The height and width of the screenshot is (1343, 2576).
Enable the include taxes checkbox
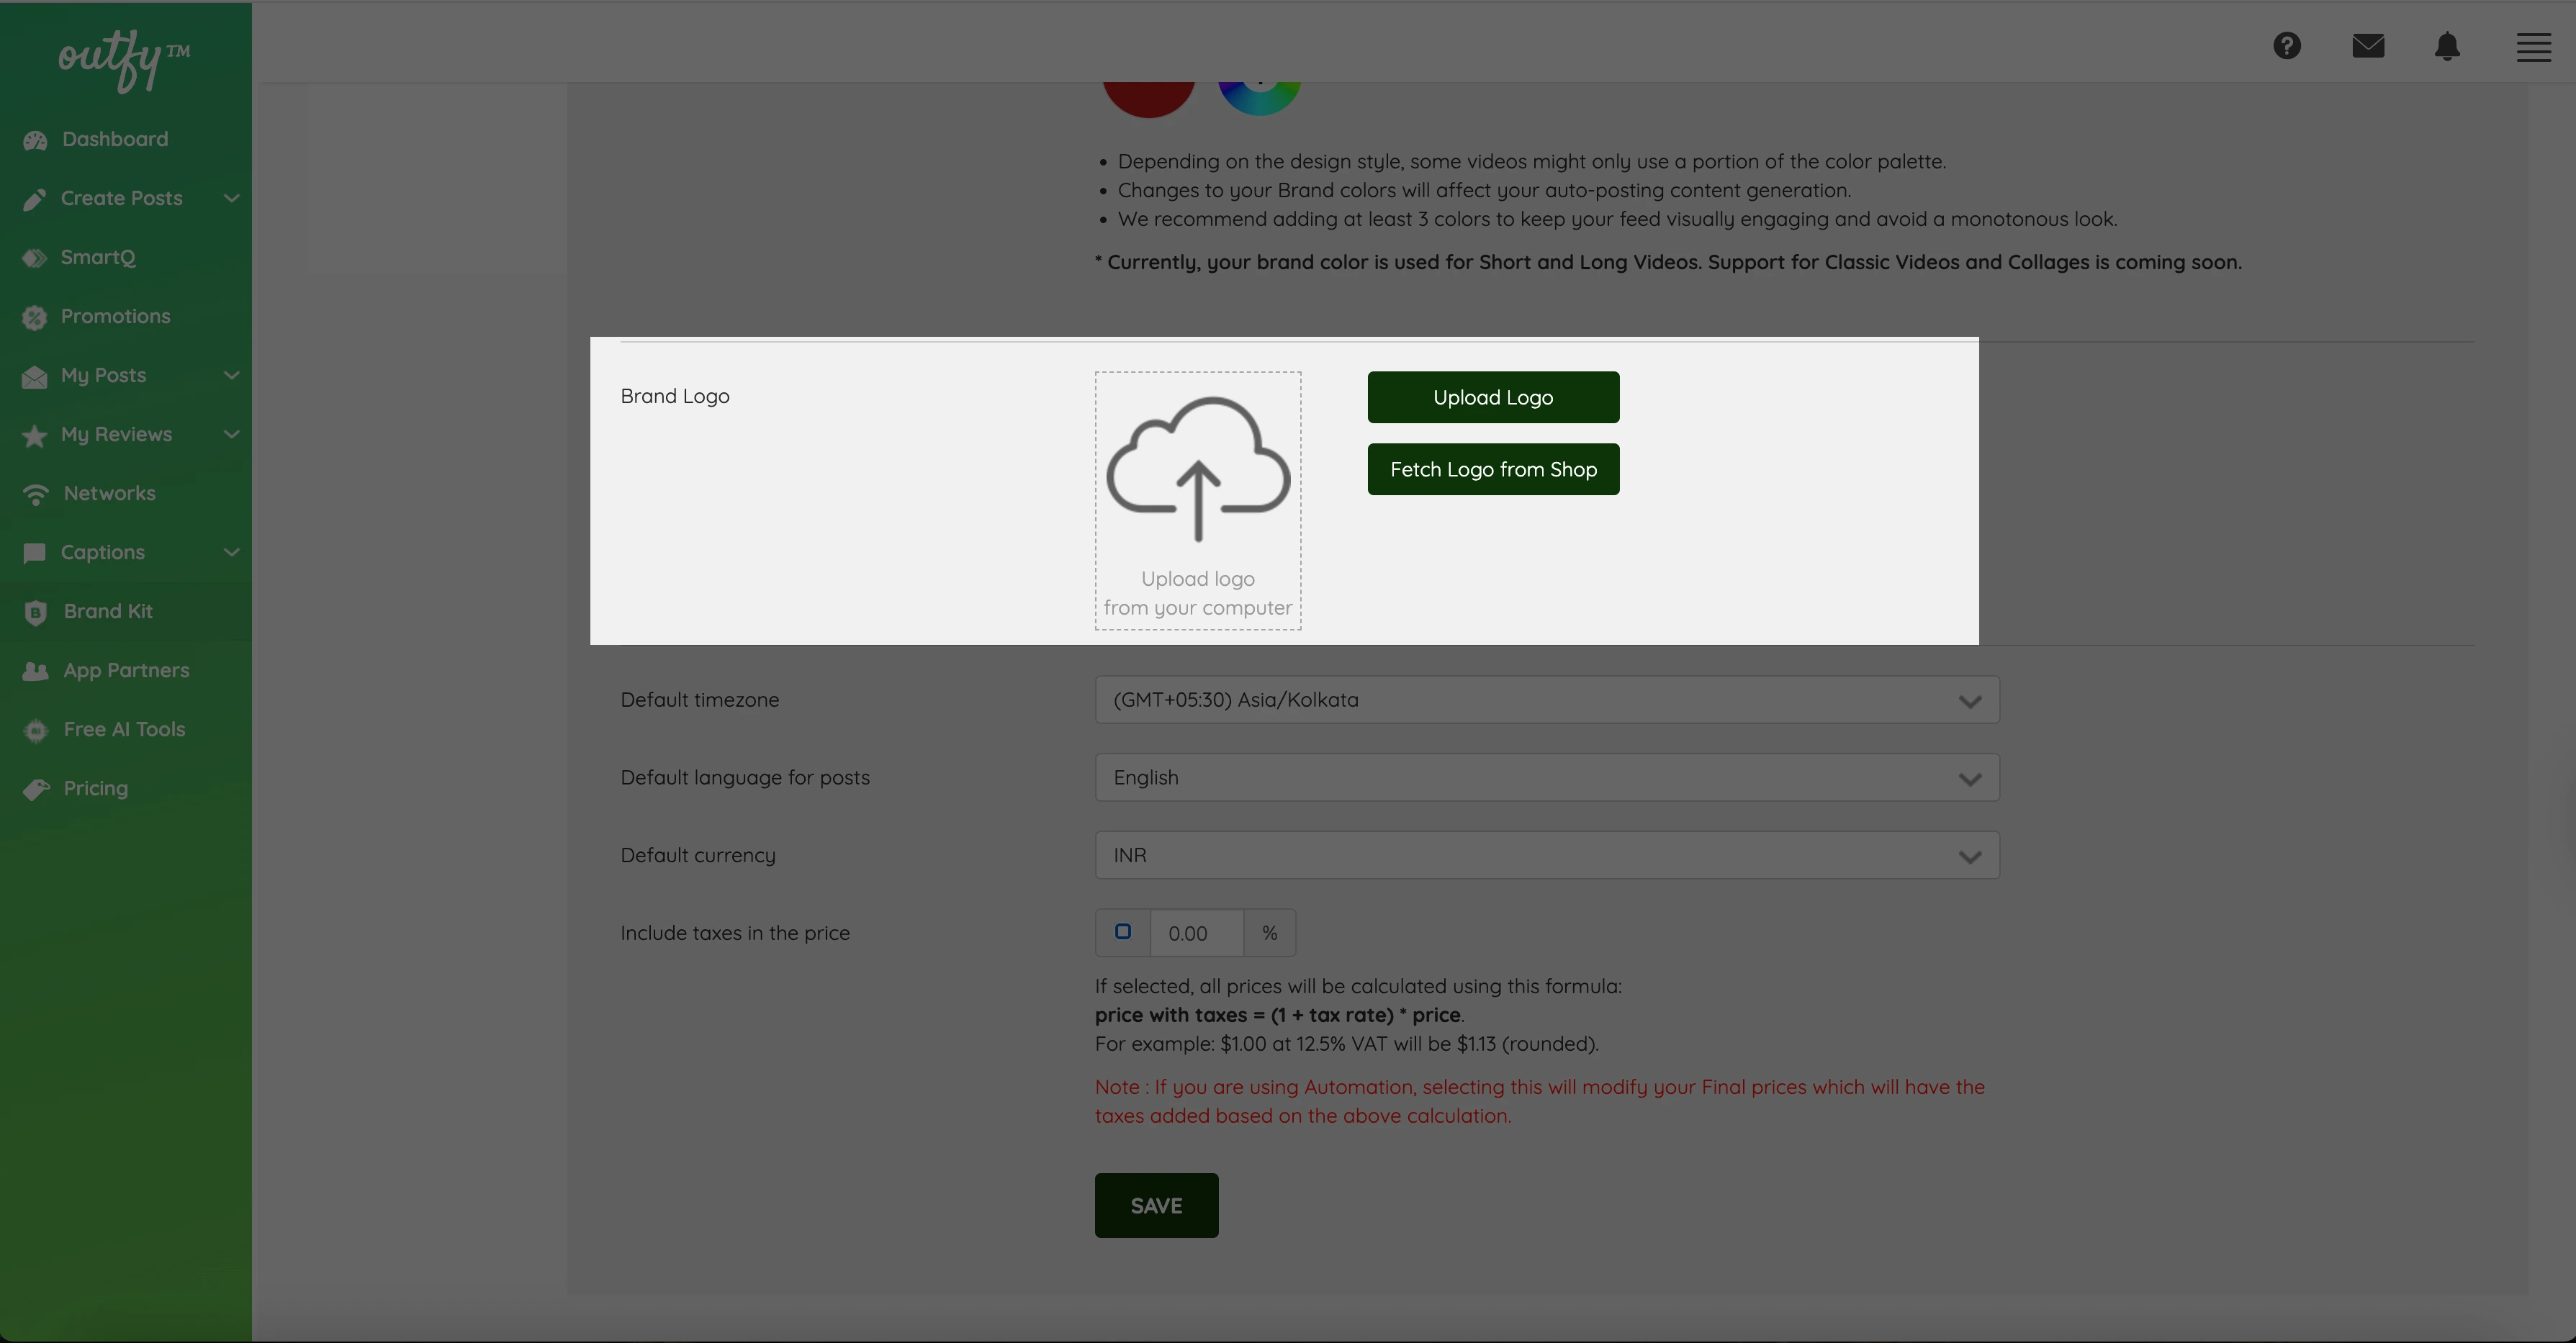point(1122,932)
